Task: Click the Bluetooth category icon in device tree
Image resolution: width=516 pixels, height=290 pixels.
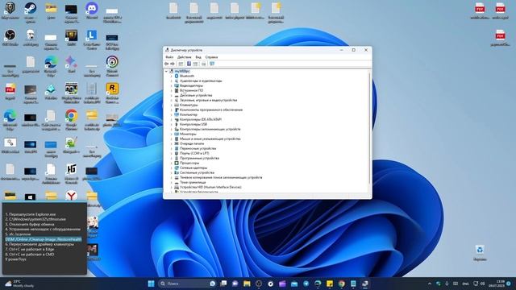Action: 177,76
